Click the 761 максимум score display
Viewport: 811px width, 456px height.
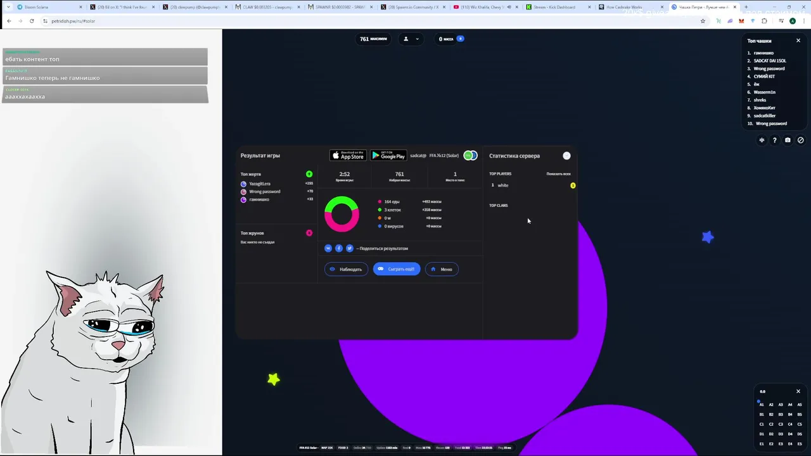[373, 39]
